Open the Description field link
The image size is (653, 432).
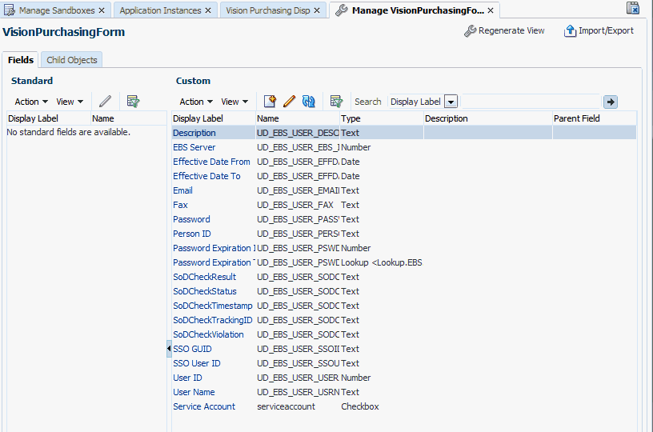pyautogui.click(x=194, y=133)
